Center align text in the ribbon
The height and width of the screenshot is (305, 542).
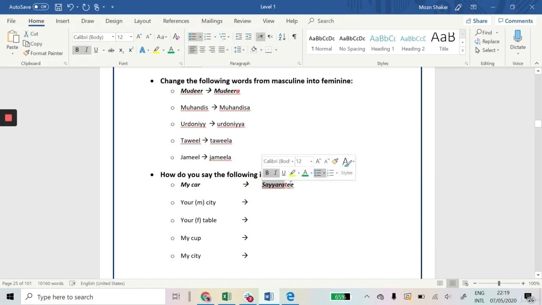[x=202, y=50]
